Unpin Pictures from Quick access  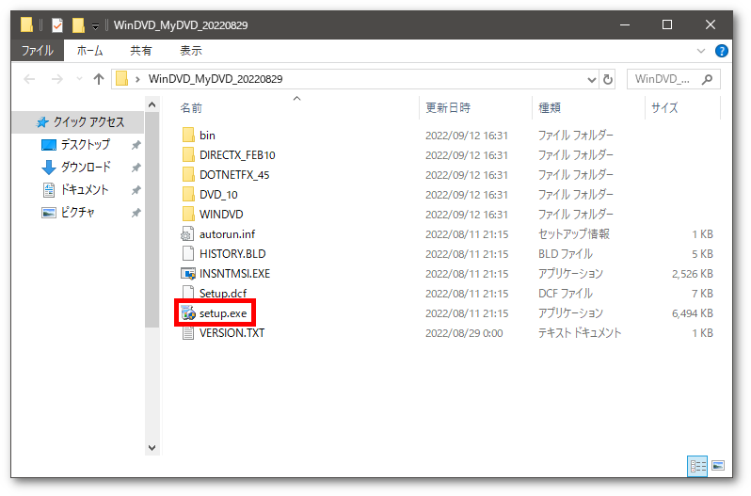[136, 213]
